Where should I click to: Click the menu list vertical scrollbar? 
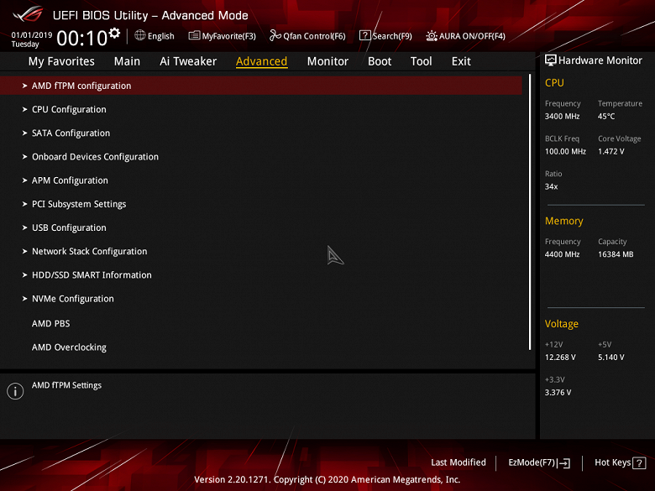click(530, 212)
